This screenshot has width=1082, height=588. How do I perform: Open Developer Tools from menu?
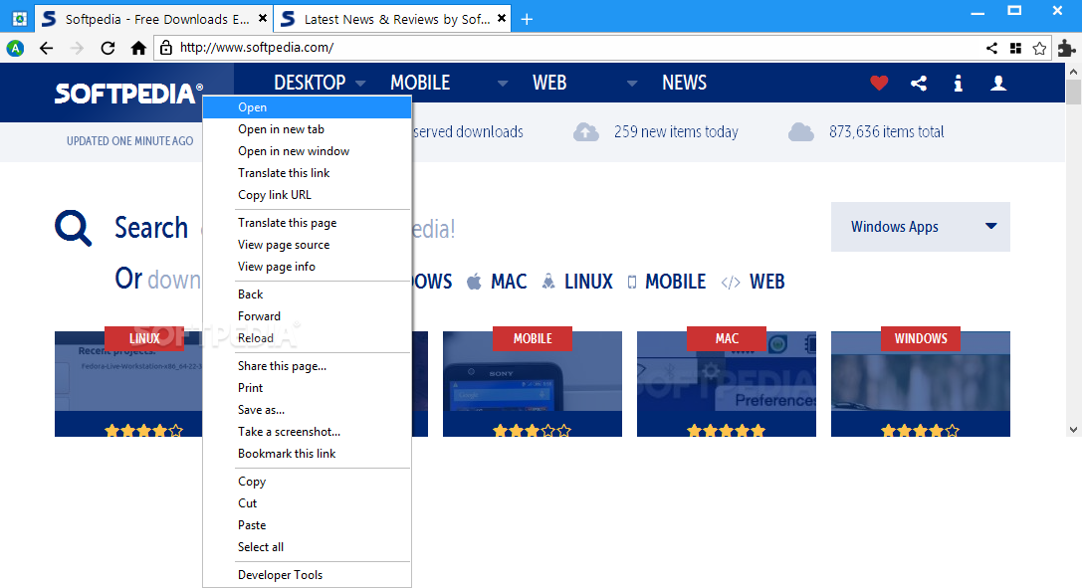(307, 575)
